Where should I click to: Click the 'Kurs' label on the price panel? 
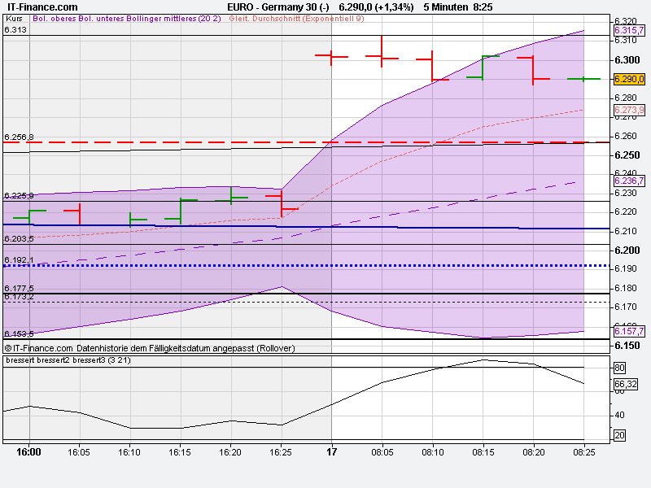[x=14, y=20]
